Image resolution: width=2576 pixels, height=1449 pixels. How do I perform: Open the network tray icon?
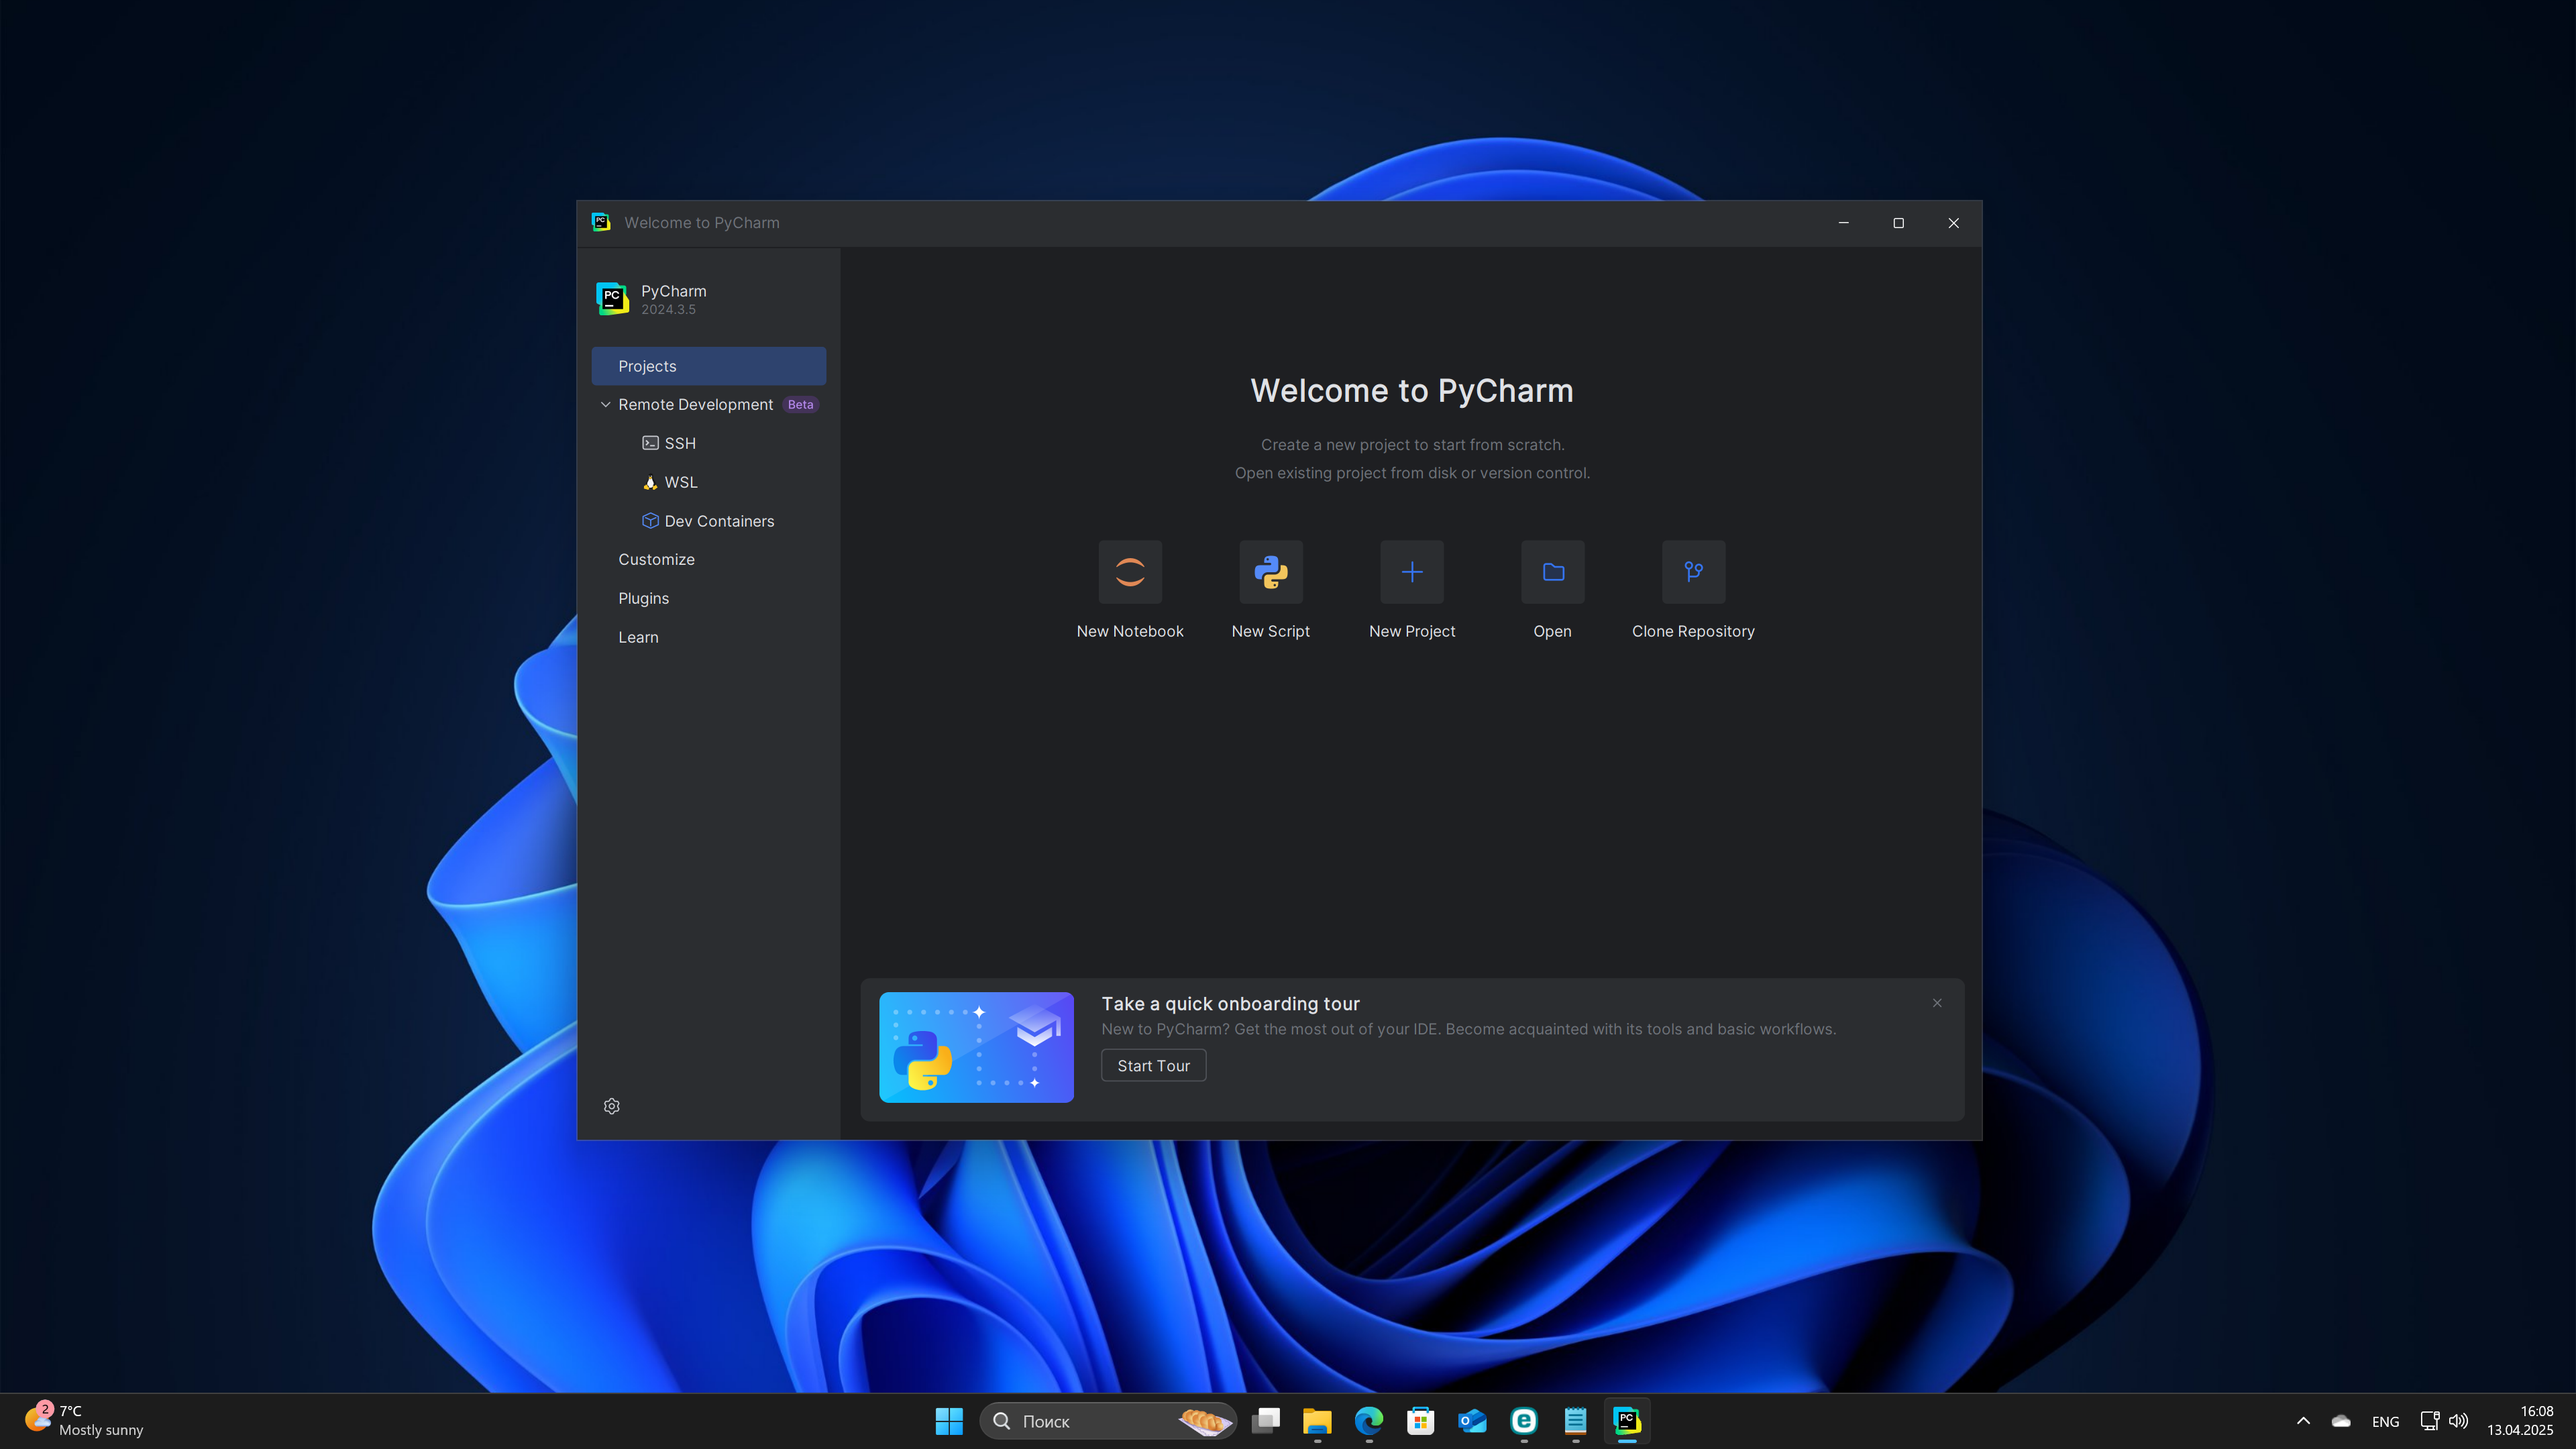pyautogui.click(x=2429, y=1421)
